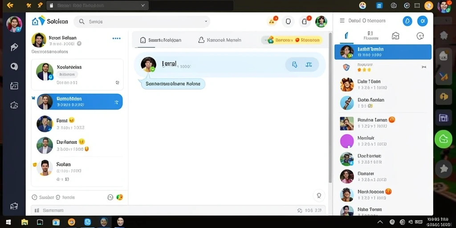Click the paper-plane send icon in dark sidebar
Viewport: 456px width, 228px height.
14,47
